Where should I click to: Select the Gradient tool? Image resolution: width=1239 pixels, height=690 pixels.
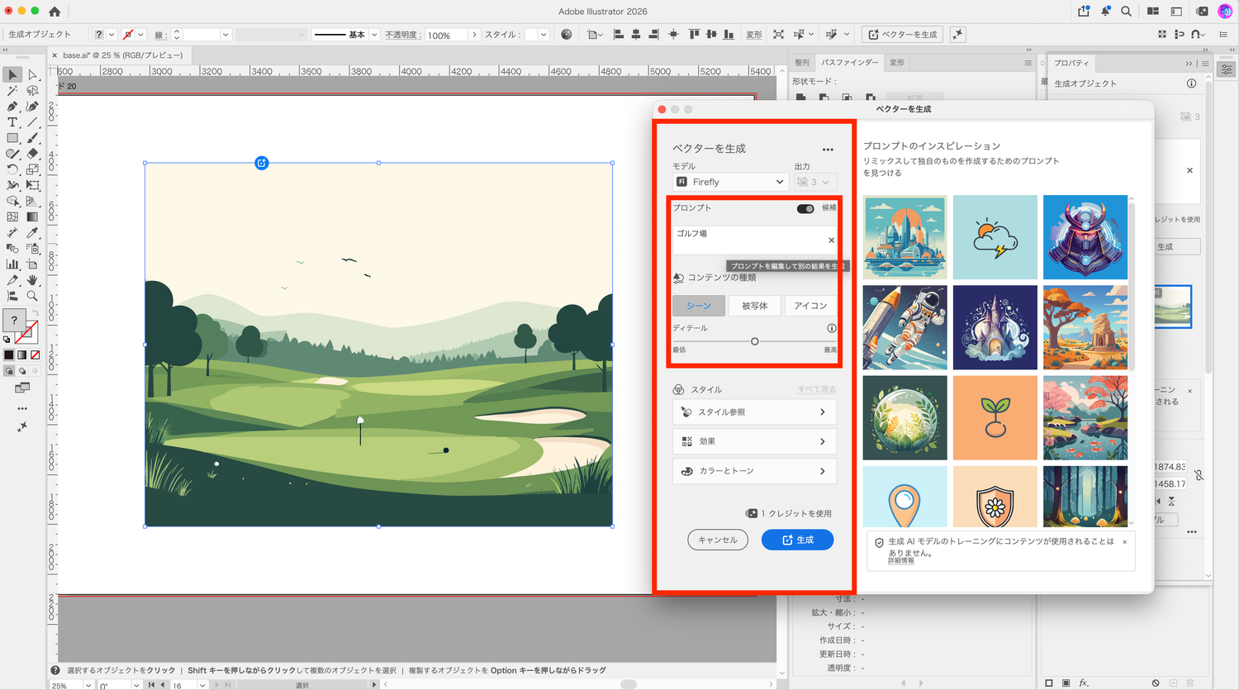32,217
